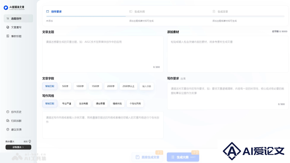Screen dimensions: 290x163
Task: Click the AI新媒体文章 logo icon
Action: tap(6, 8)
